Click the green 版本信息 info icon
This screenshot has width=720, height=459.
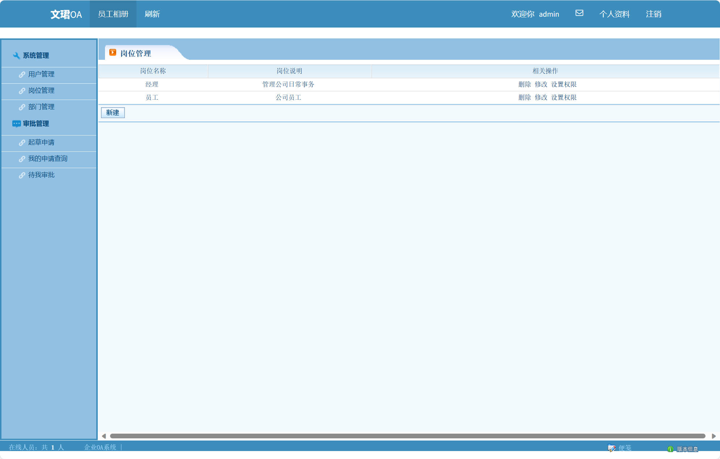coord(670,449)
